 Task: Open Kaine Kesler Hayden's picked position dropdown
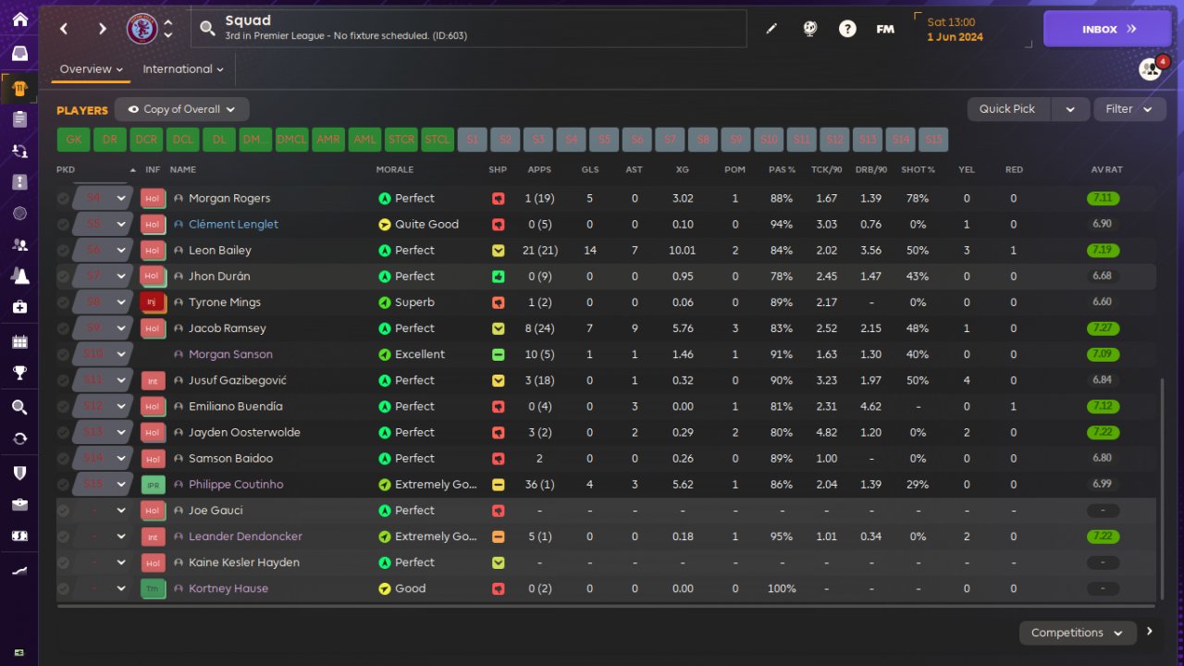[102, 562]
